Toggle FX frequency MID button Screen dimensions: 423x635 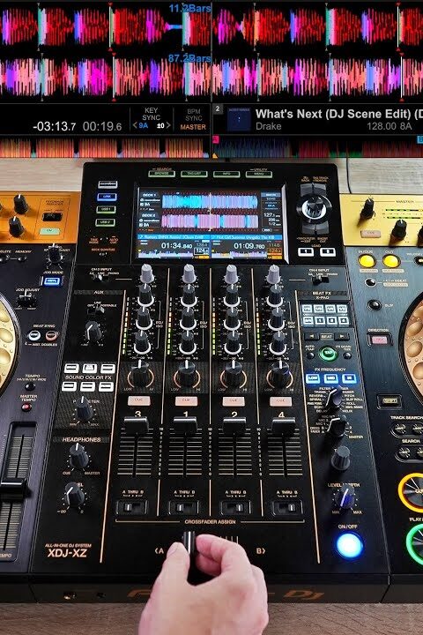point(330,378)
